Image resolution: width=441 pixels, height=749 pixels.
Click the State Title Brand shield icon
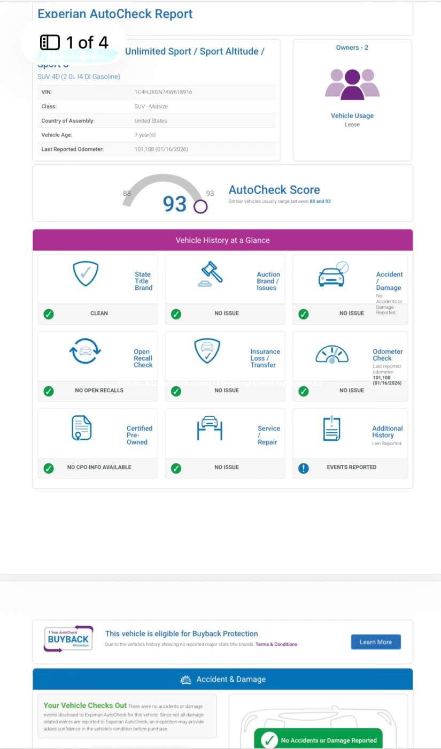(x=86, y=273)
